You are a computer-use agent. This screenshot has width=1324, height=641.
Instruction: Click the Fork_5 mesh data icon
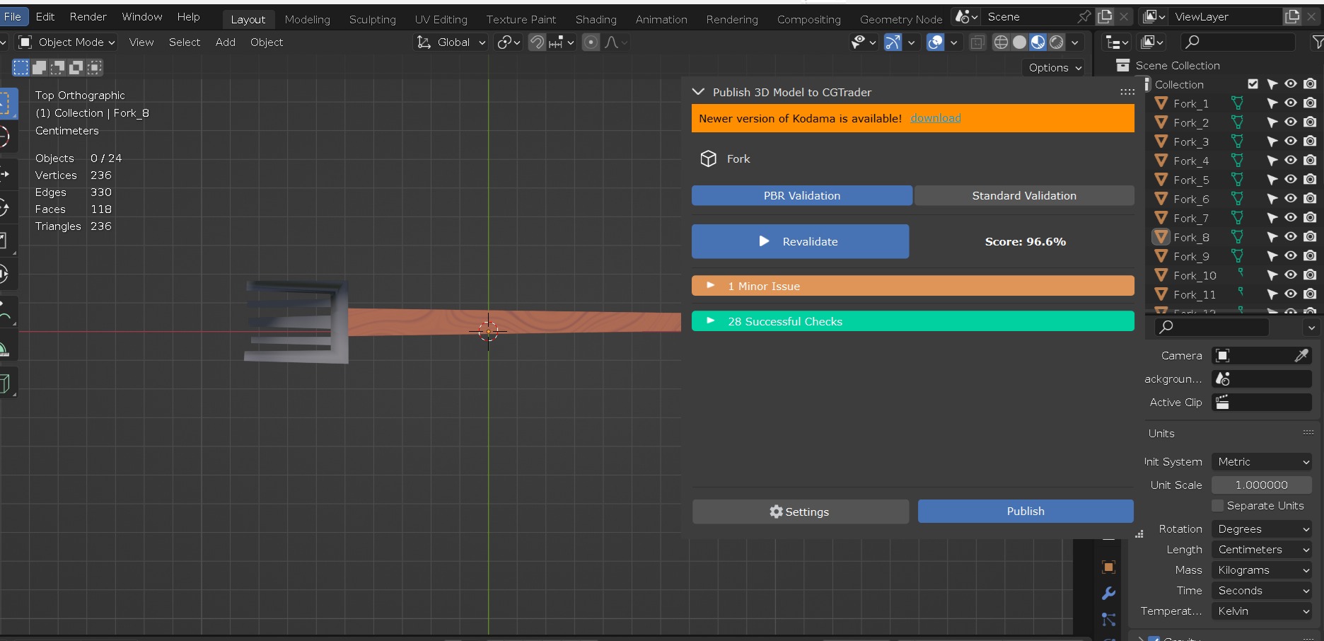pos(1237,180)
